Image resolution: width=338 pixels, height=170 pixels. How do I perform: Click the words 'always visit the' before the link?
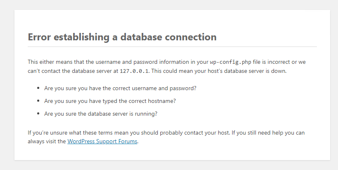pyautogui.click(x=47, y=142)
